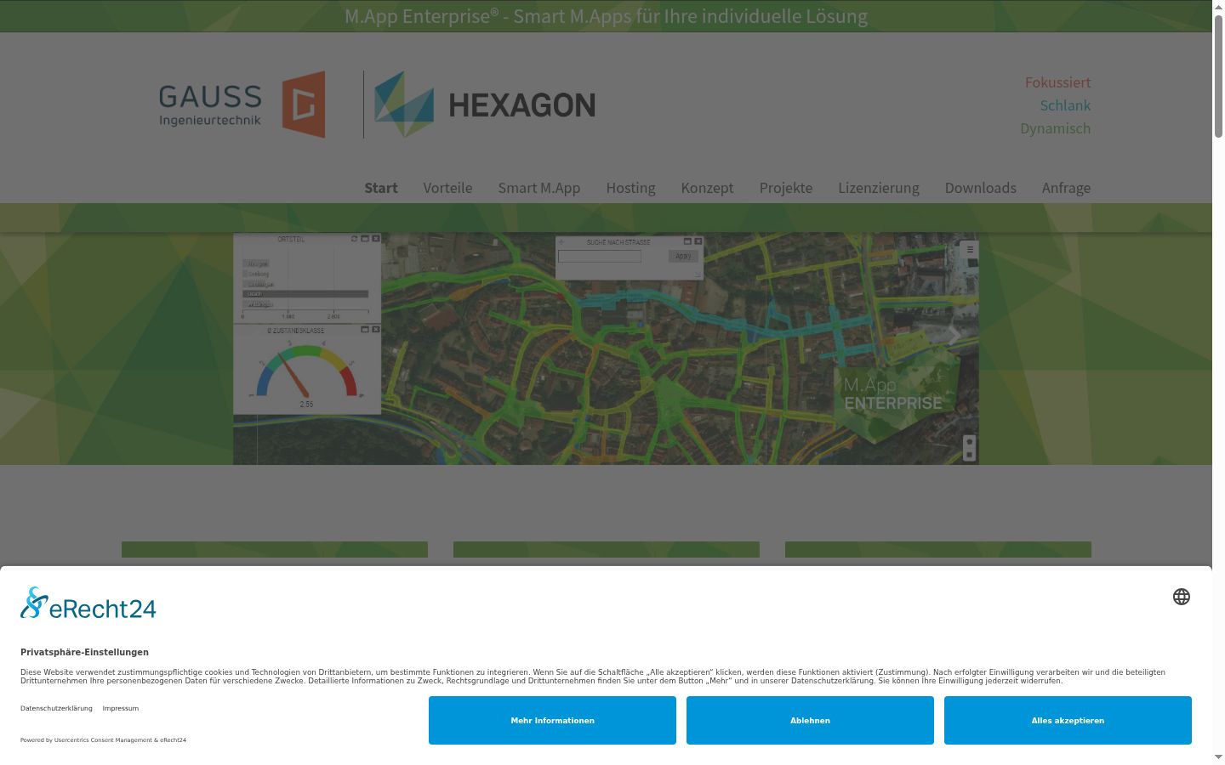Click the page scrollbar down arrow
Screen dimensions: 1225x765
(x=1218, y=756)
